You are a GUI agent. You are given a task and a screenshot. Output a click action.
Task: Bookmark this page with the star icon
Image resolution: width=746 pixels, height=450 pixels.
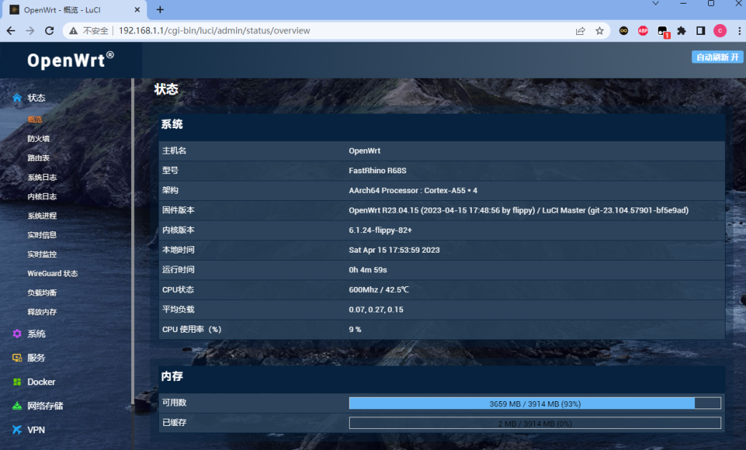click(600, 31)
